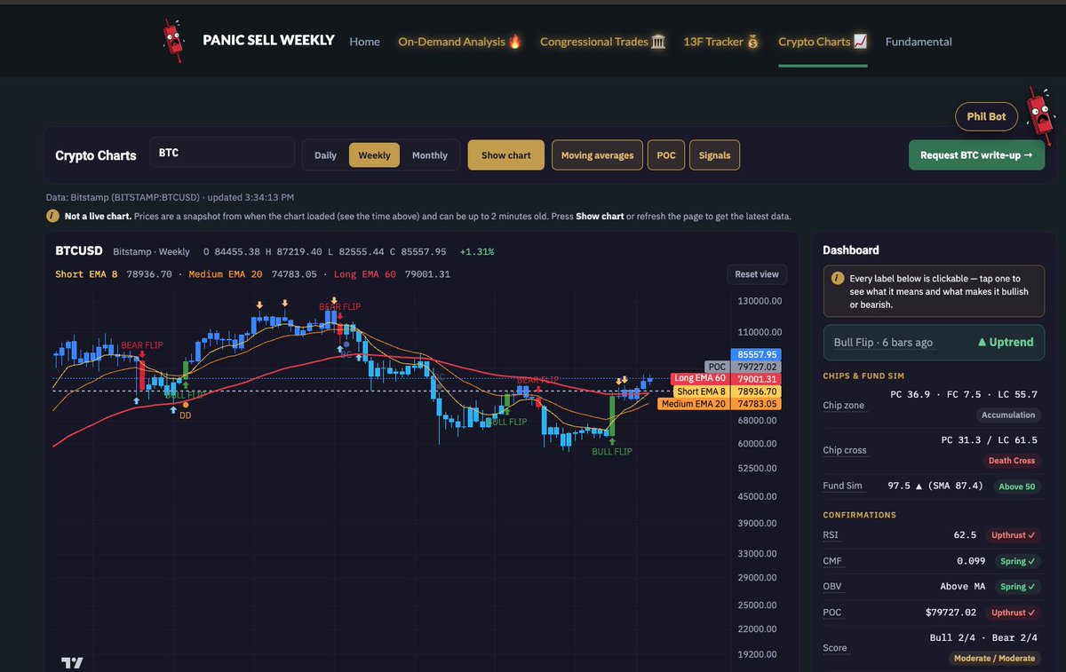Open On-Demand Analysis page
The width and height of the screenshot is (1066, 672).
[x=459, y=41]
